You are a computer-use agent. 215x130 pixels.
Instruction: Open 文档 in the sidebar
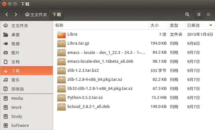click(15, 62)
